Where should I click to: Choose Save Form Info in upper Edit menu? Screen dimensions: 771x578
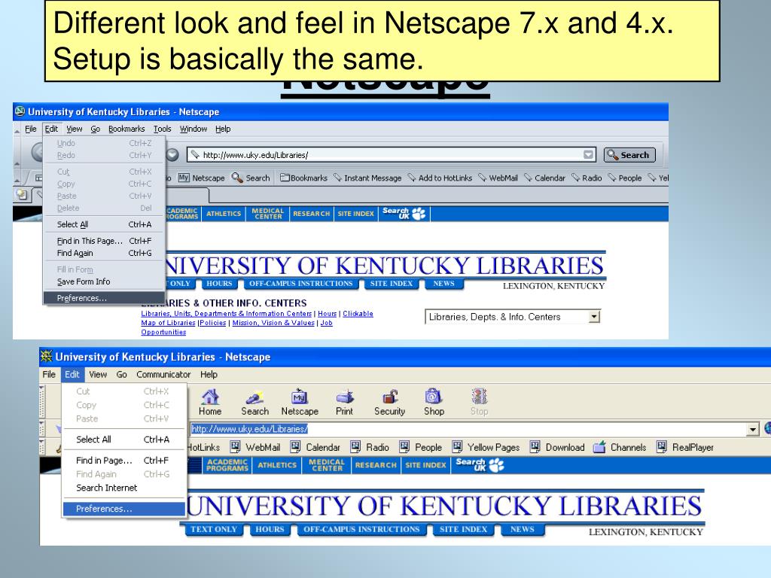[104, 281]
